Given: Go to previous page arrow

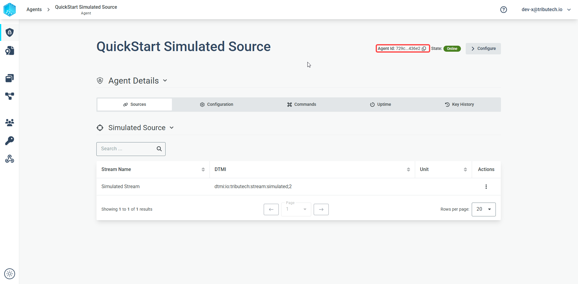Looking at the screenshot, I should coord(271,209).
